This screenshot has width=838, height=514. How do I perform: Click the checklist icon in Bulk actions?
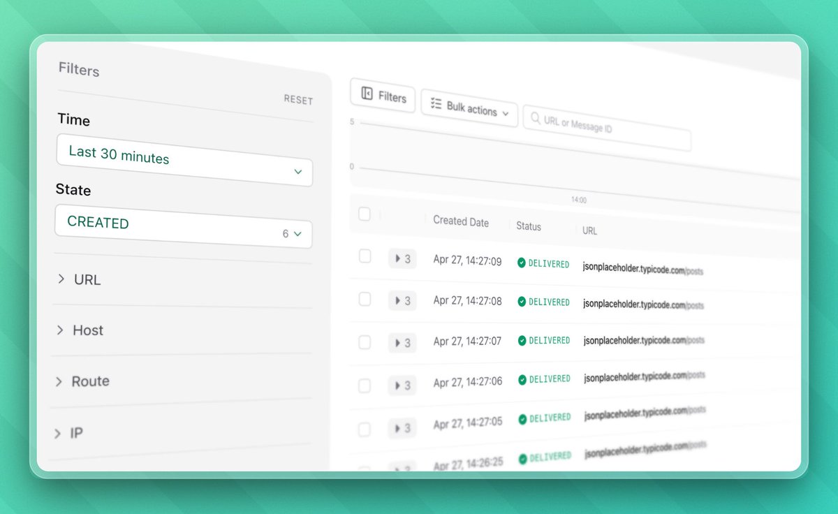pyautogui.click(x=436, y=104)
